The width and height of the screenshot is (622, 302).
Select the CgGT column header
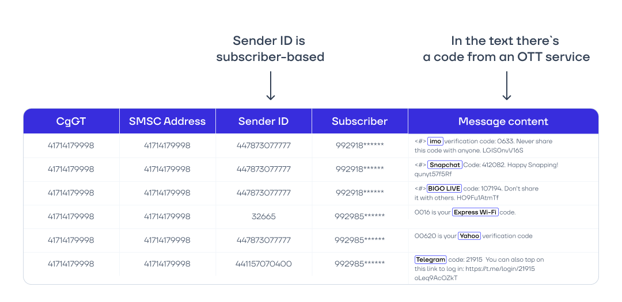[71, 121]
